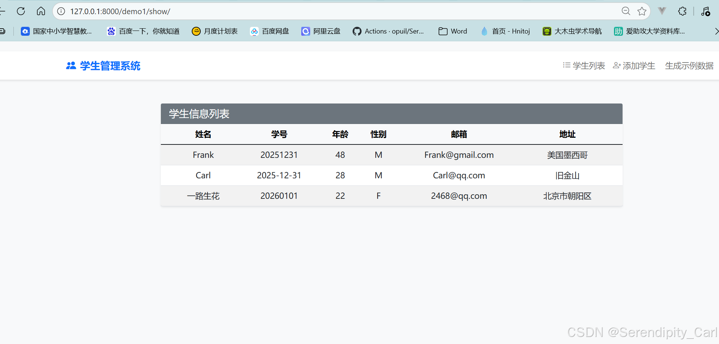Open the extensions puzzle icon
The width and height of the screenshot is (719, 344).
point(682,11)
